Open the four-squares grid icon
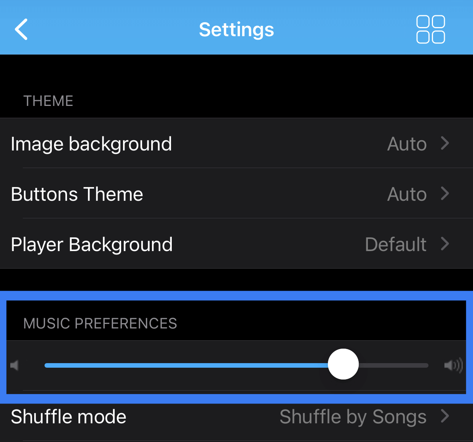The height and width of the screenshot is (442, 473). (431, 29)
